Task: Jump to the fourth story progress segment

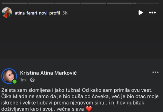Action: [x=93, y=3]
